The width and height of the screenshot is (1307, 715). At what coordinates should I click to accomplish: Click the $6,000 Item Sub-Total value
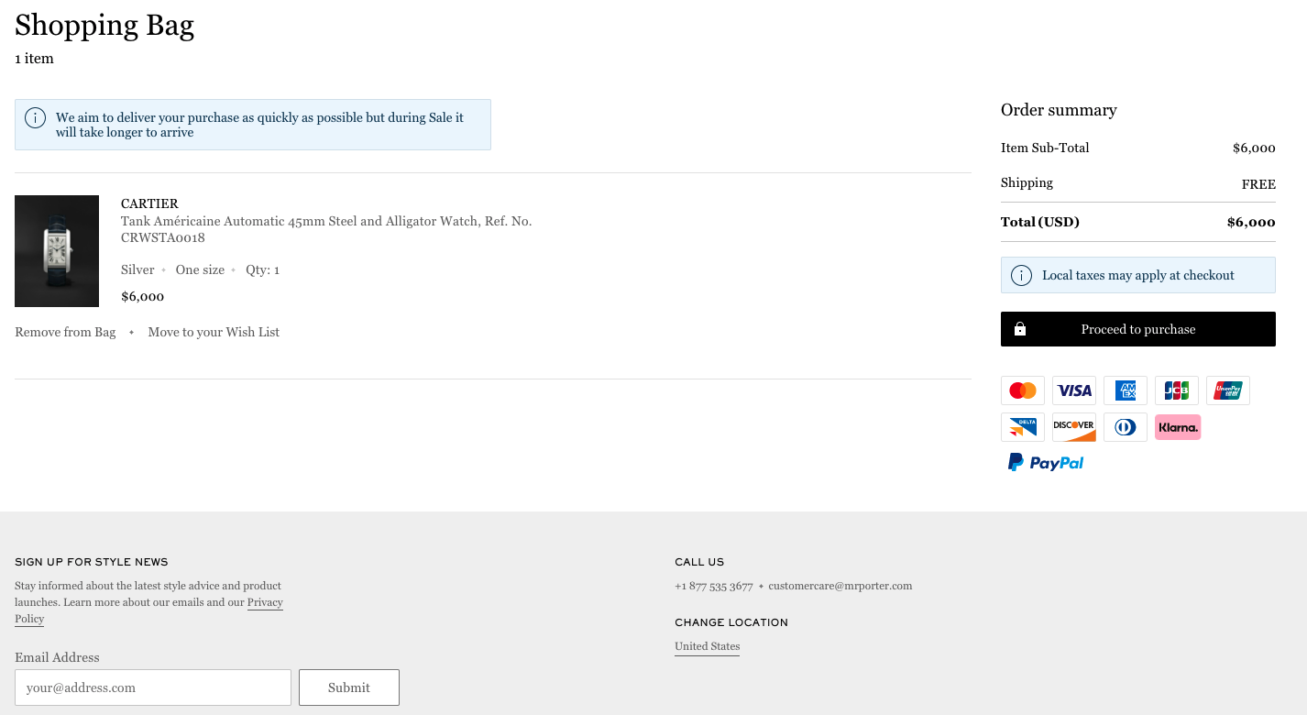tap(1254, 148)
